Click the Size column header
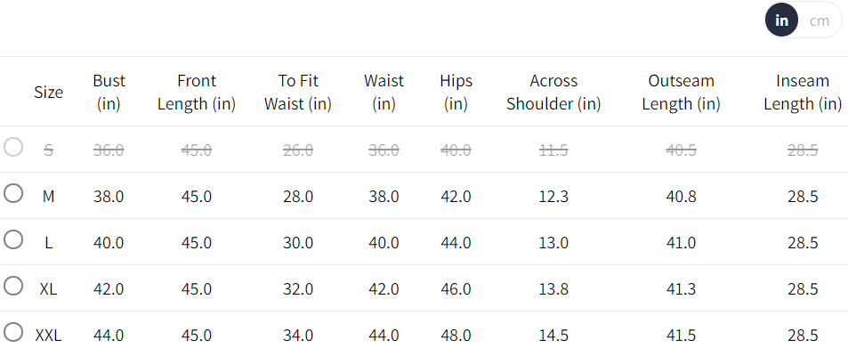The height and width of the screenshot is (356, 848). click(49, 92)
